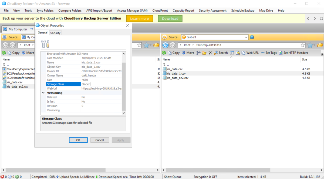Open the Access Manager (IAM) menu
324x179 pixels.
click(132, 11)
